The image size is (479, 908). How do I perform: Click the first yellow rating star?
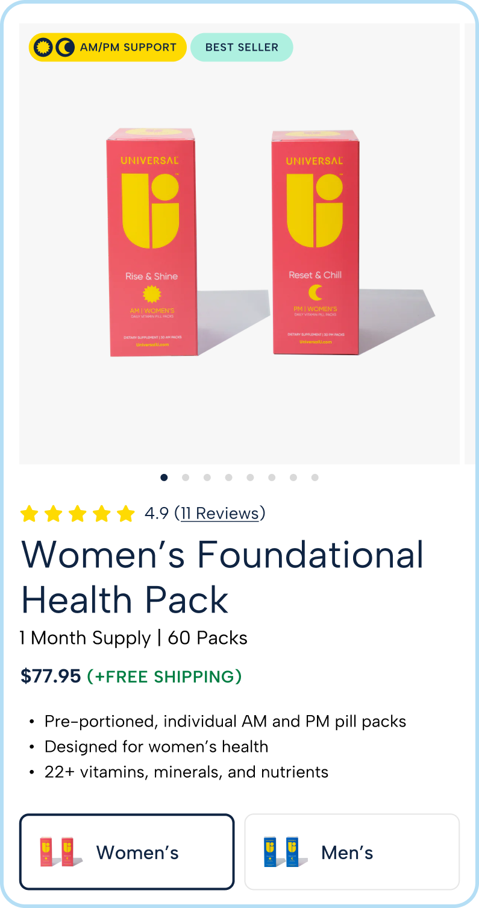30,514
